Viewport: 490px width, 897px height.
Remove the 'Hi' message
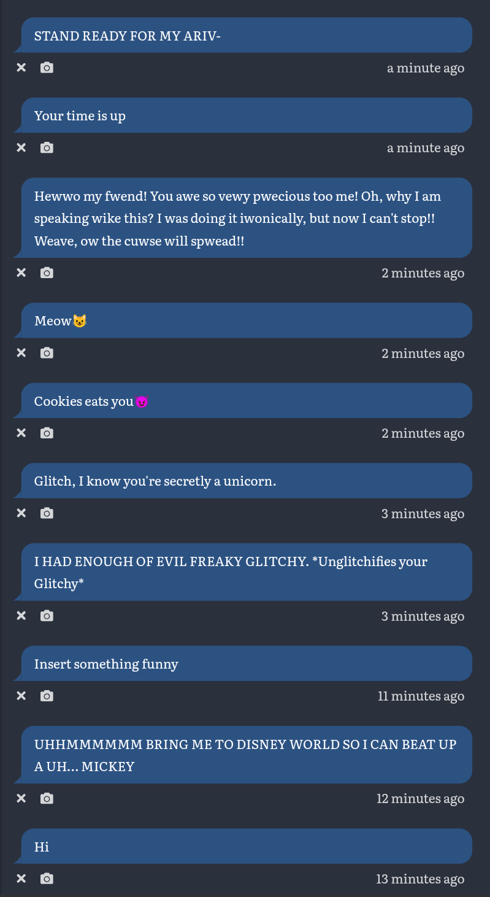click(x=21, y=879)
